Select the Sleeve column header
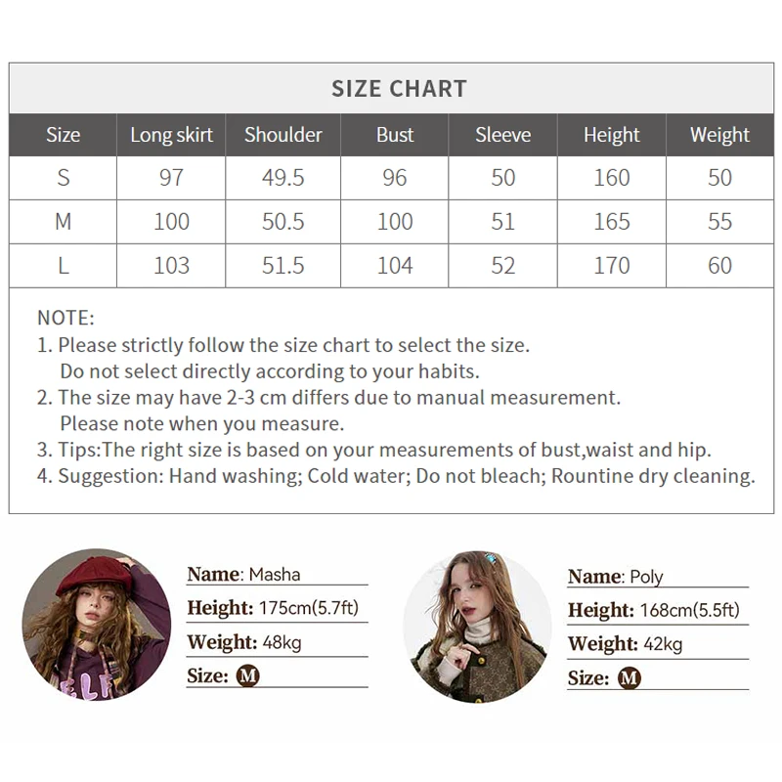 pos(503,135)
